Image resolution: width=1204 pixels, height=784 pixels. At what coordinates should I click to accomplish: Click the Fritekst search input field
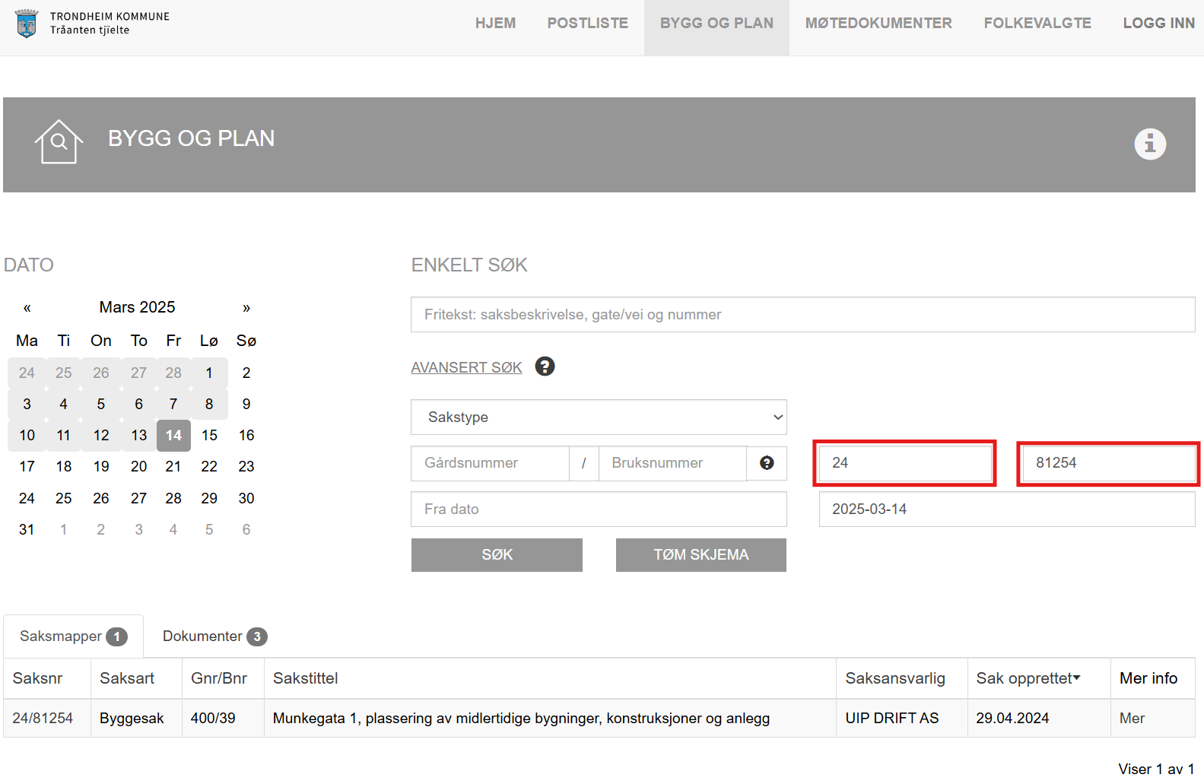(802, 315)
